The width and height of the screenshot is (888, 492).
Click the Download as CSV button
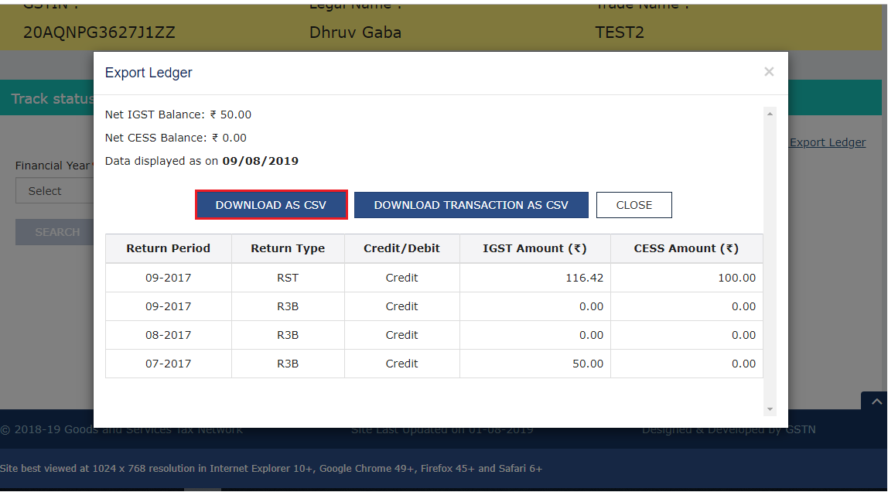click(271, 205)
